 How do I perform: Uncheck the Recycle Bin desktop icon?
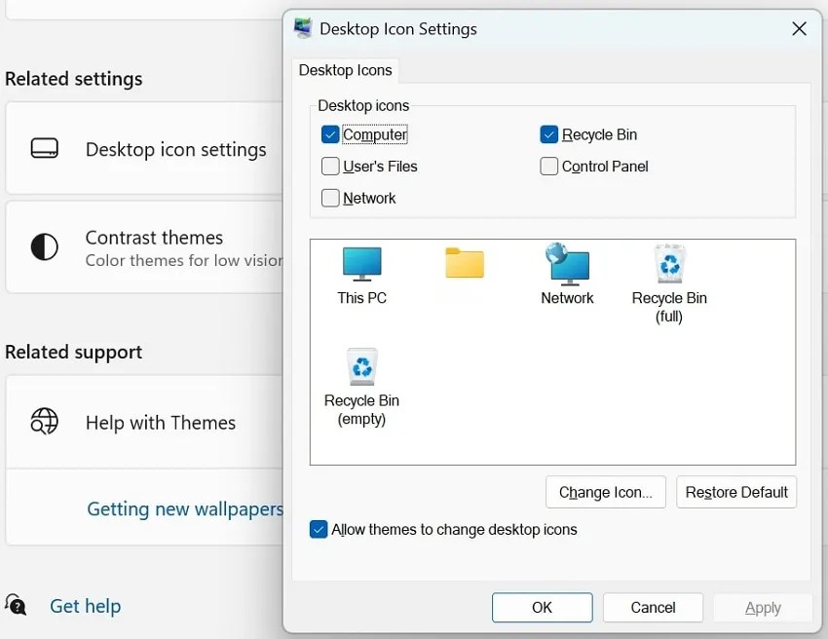pos(548,134)
